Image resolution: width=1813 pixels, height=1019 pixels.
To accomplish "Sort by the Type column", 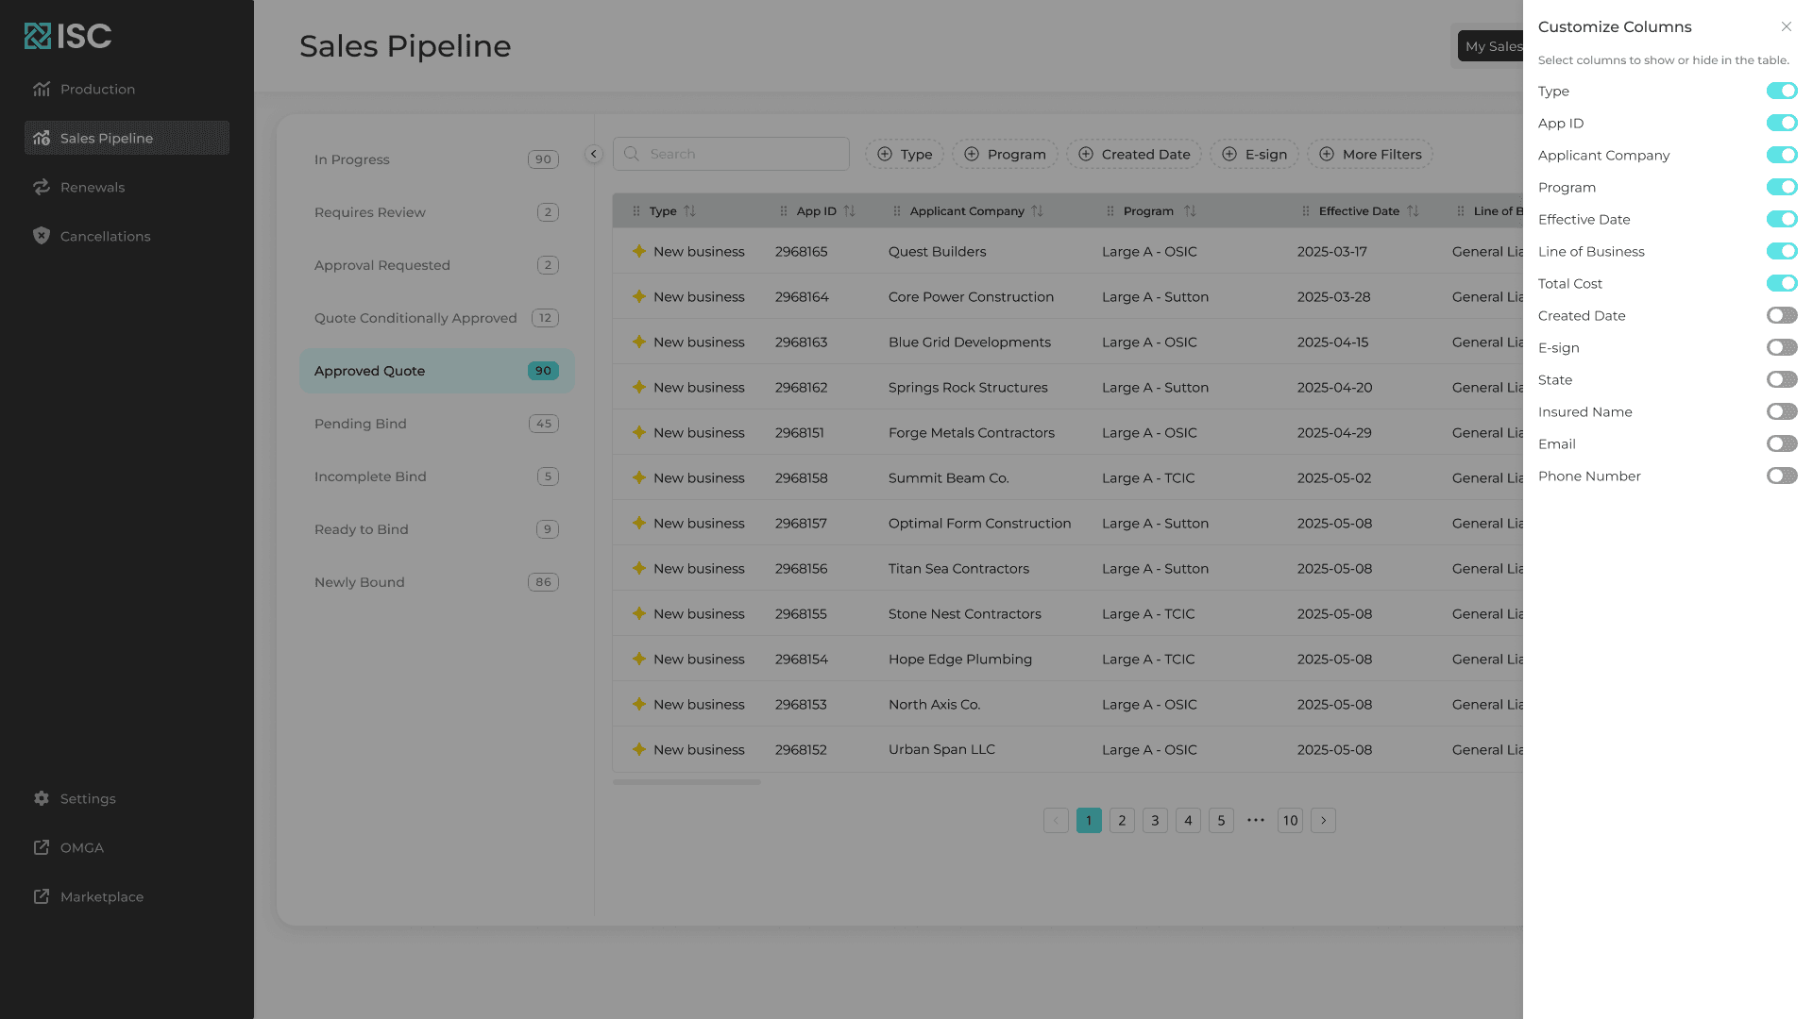I will 690,211.
